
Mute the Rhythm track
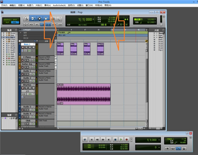(x=34, y=88)
